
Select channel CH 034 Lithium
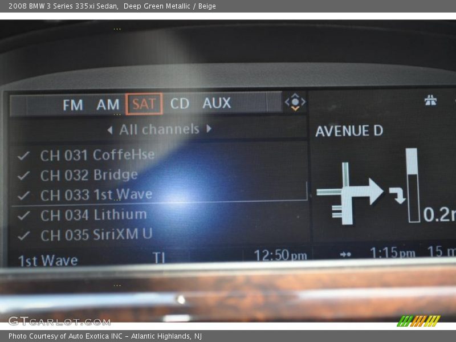(x=93, y=215)
